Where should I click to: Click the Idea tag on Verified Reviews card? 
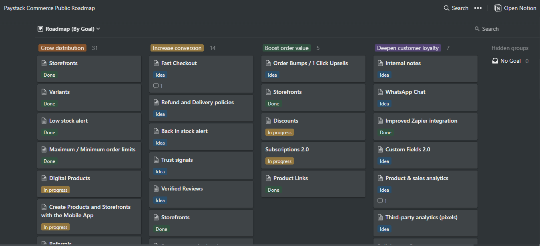tap(160, 200)
